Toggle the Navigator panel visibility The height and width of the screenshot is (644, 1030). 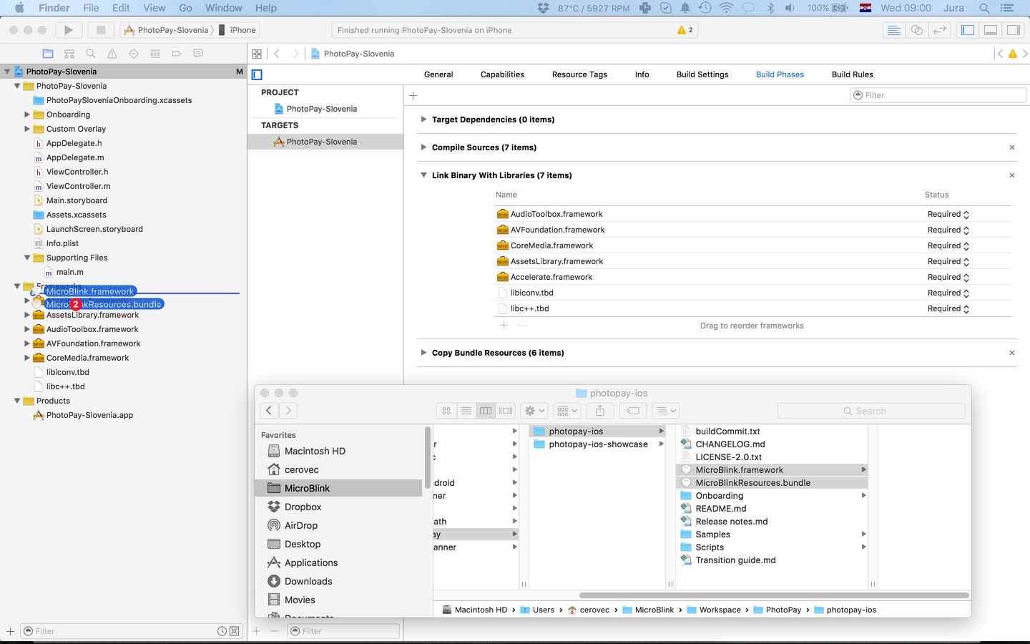[x=968, y=30]
